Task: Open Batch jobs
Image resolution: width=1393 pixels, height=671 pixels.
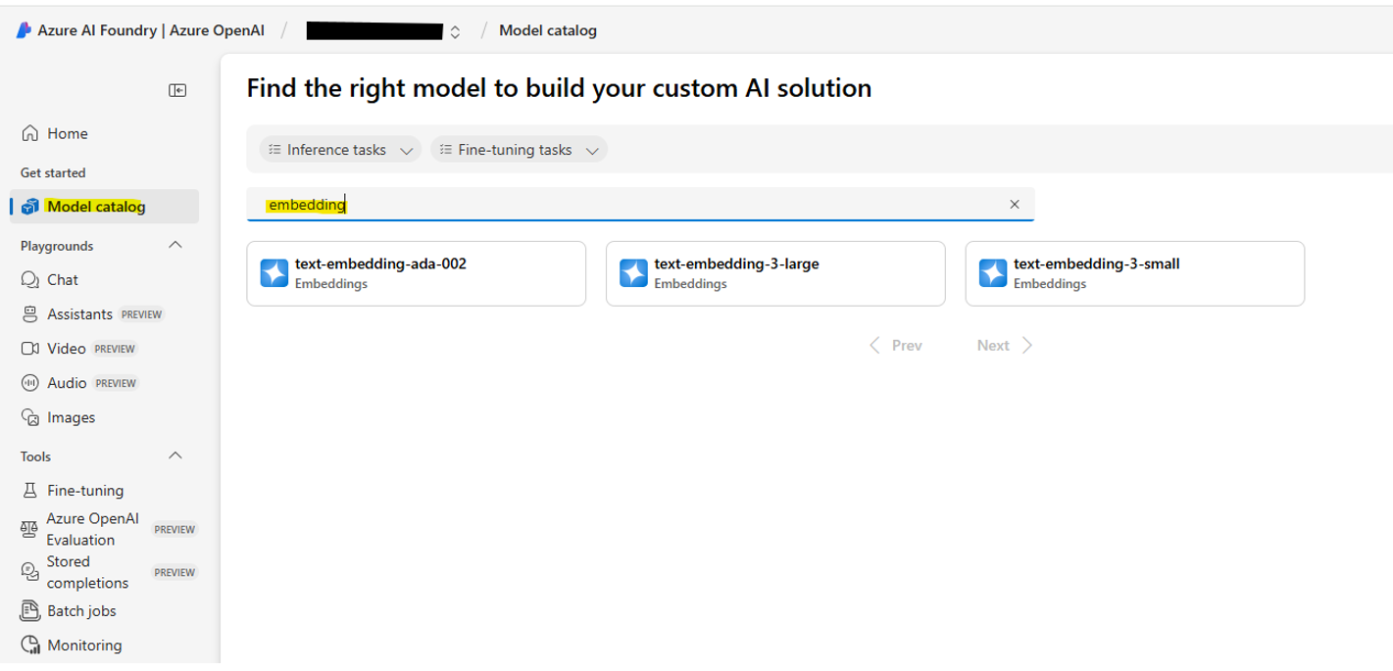Action: tap(81, 610)
